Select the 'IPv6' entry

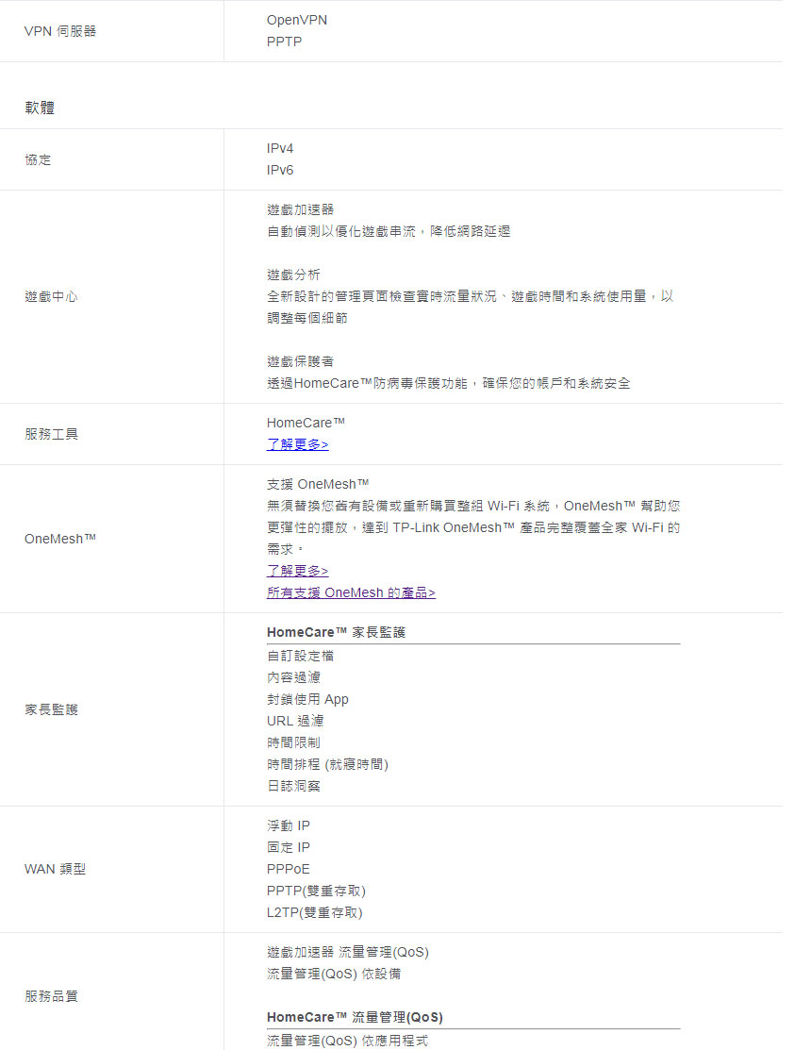(280, 170)
